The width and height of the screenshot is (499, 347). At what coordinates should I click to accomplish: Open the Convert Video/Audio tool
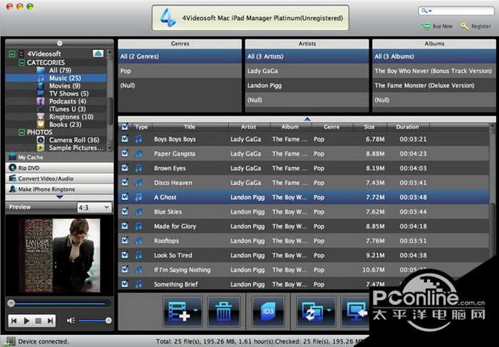(x=45, y=178)
